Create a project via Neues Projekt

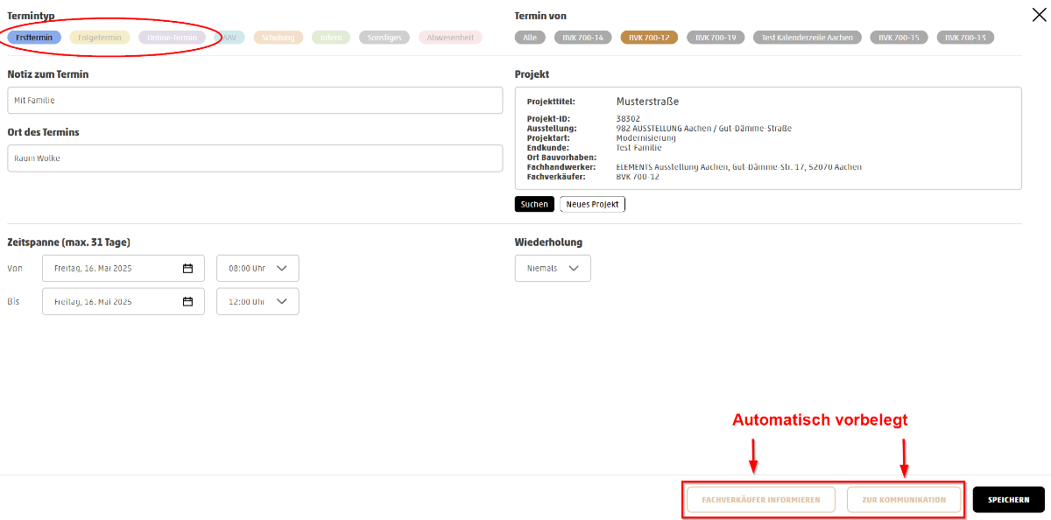593,204
